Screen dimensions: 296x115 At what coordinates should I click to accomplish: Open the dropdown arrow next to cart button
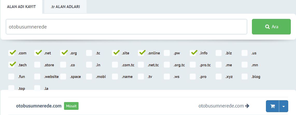pyautogui.click(x=284, y=106)
